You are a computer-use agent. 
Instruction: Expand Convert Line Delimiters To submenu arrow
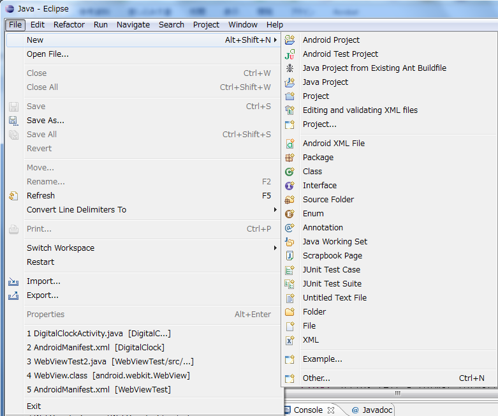point(275,210)
